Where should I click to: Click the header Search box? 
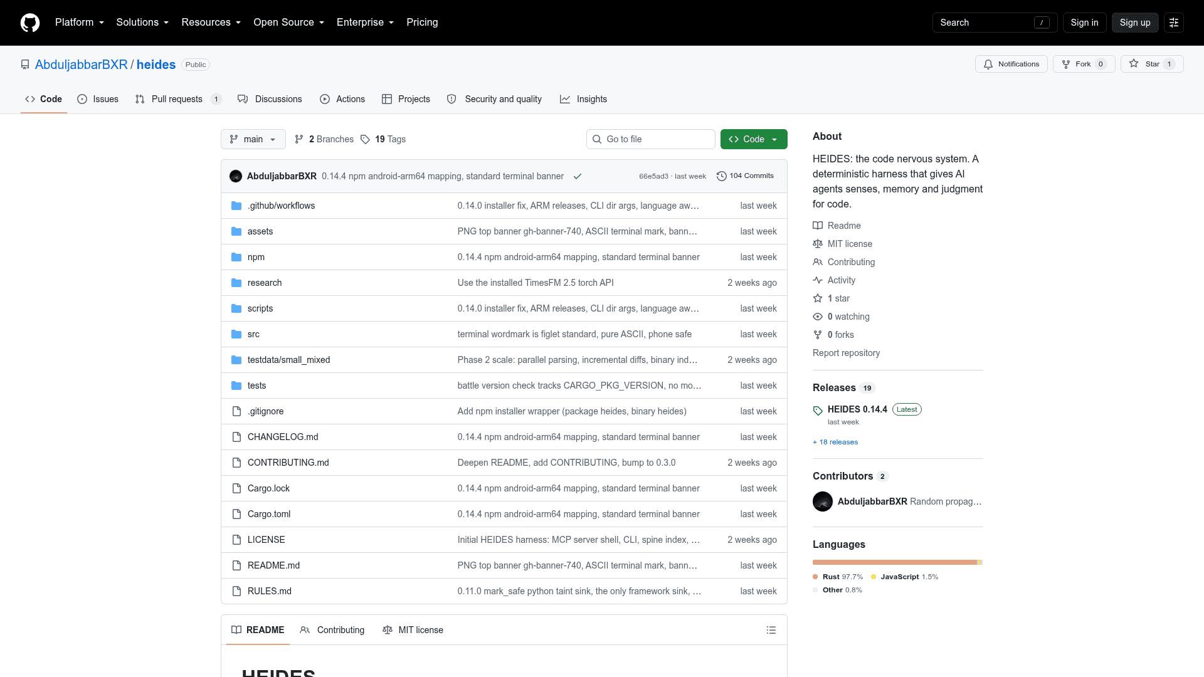click(x=995, y=23)
